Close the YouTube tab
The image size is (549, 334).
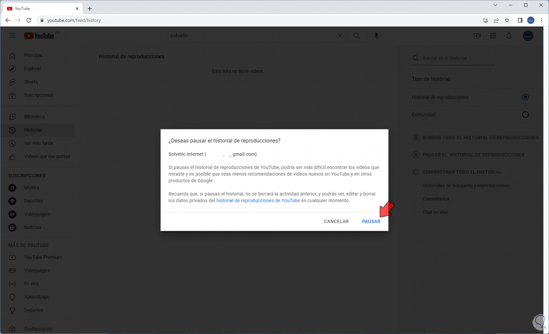click(77, 9)
